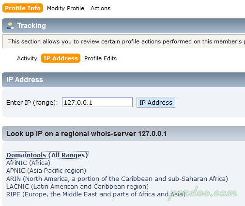Click the IP Address panel header

coord(123,80)
